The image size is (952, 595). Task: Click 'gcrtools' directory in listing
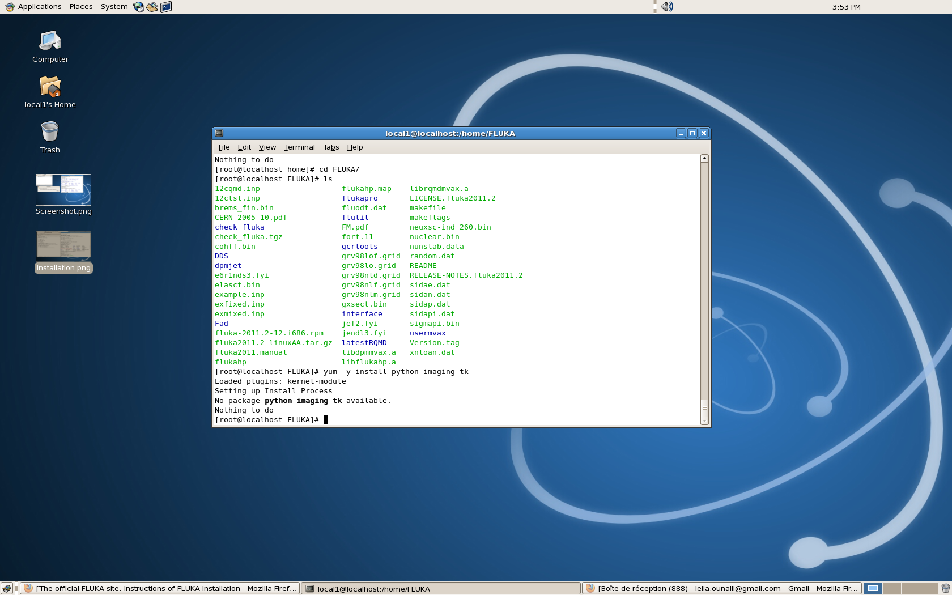pyautogui.click(x=360, y=246)
